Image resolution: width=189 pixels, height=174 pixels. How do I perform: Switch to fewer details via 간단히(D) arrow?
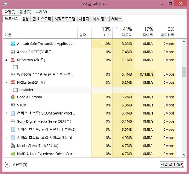(7, 165)
